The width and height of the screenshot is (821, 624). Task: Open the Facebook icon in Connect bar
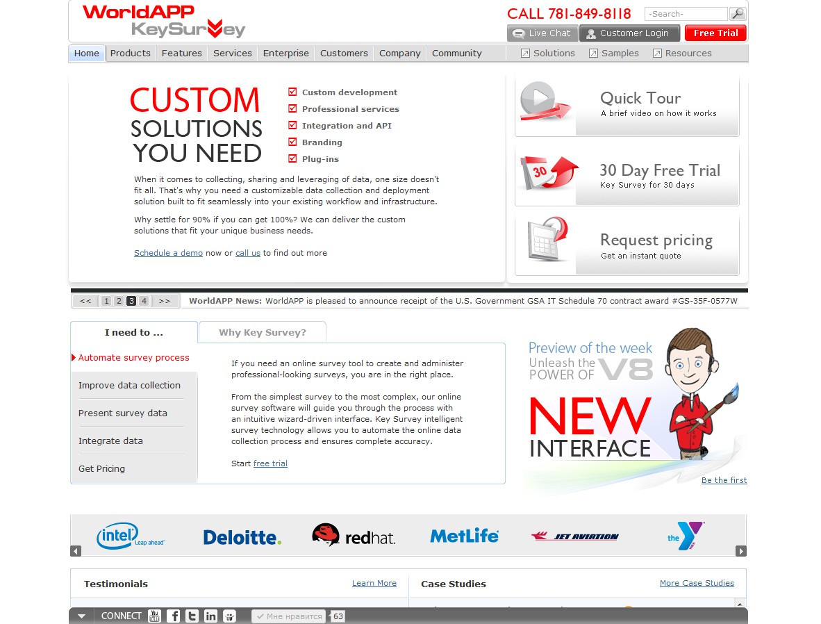[x=174, y=616]
